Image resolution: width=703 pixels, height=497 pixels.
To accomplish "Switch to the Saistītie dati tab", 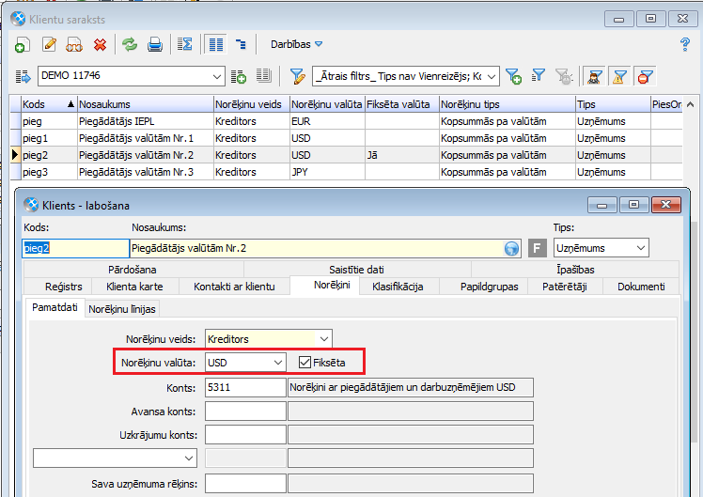I will point(356,270).
